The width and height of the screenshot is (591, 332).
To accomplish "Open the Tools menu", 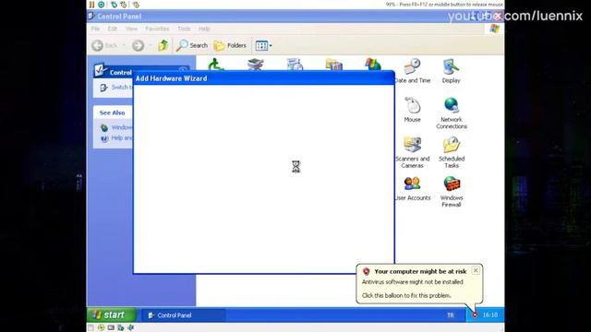I will (x=184, y=29).
